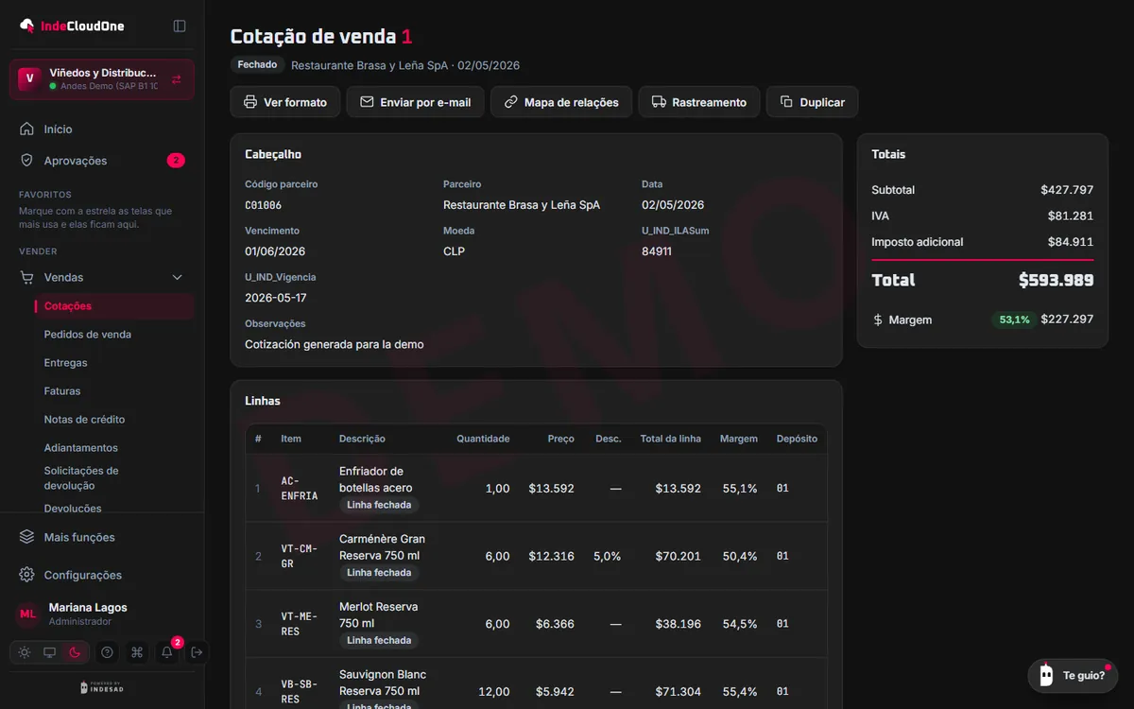Screen dimensions: 1134x709
Task: Switch to light theme sun toggle
Action: click(24, 652)
